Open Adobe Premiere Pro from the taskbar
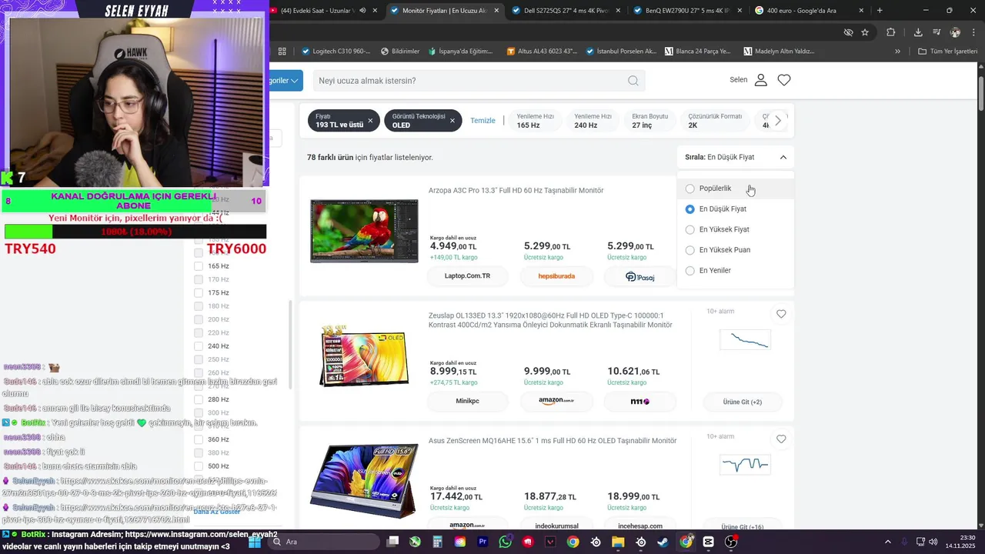 click(x=482, y=542)
